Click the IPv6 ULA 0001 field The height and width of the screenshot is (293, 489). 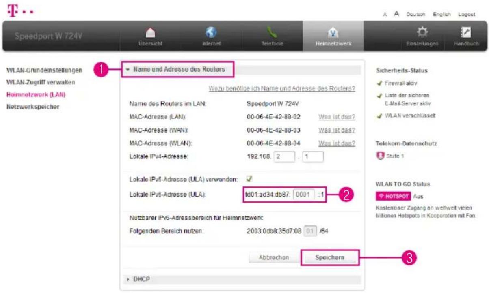pos(304,195)
